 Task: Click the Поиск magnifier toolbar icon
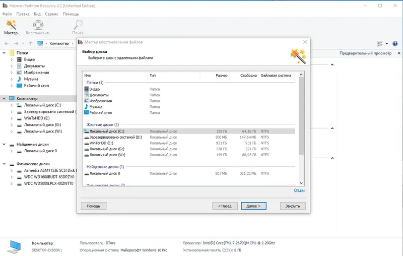(x=78, y=27)
